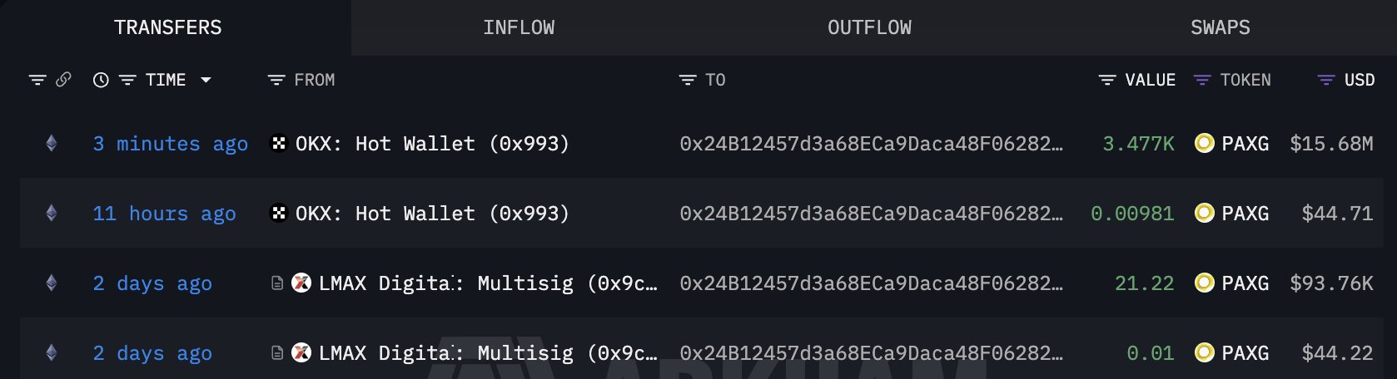
Task: Click PAXG token coin icon in $15.68M row
Action: (x=1204, y=144)
